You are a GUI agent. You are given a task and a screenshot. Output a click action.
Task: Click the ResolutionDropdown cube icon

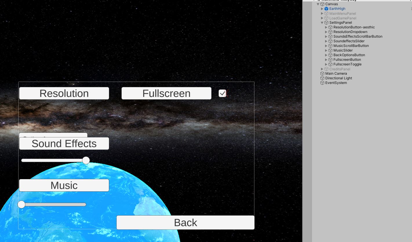330,32
